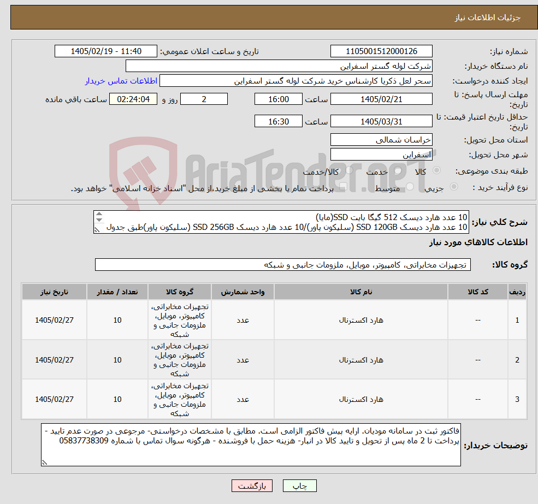Click date 1405/02/27 in row 2
Screen dimensions: 538x504
click(54, 360)
